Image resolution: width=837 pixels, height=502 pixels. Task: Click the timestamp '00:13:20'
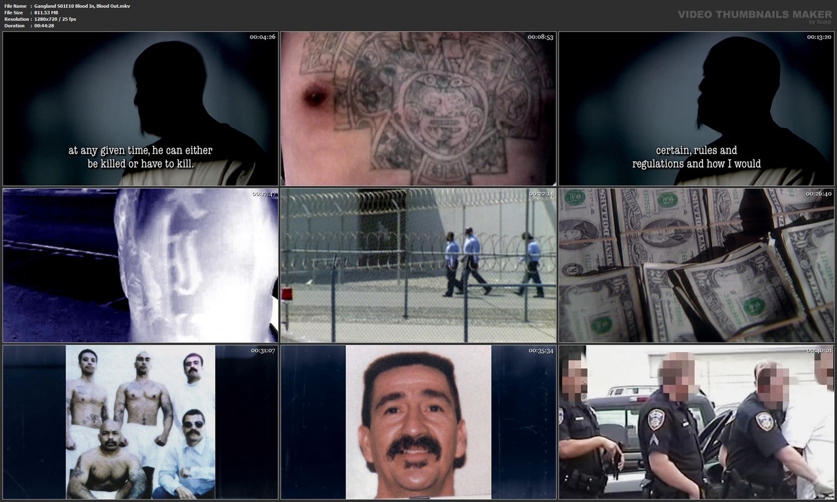click(819, 37)
